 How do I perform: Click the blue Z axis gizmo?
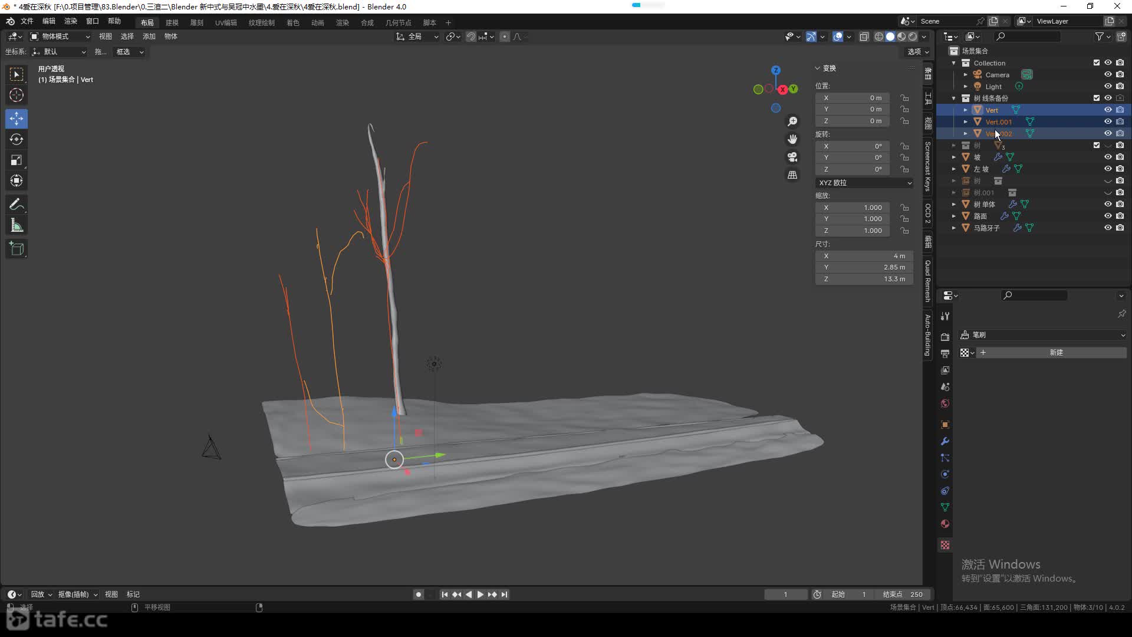776,70
